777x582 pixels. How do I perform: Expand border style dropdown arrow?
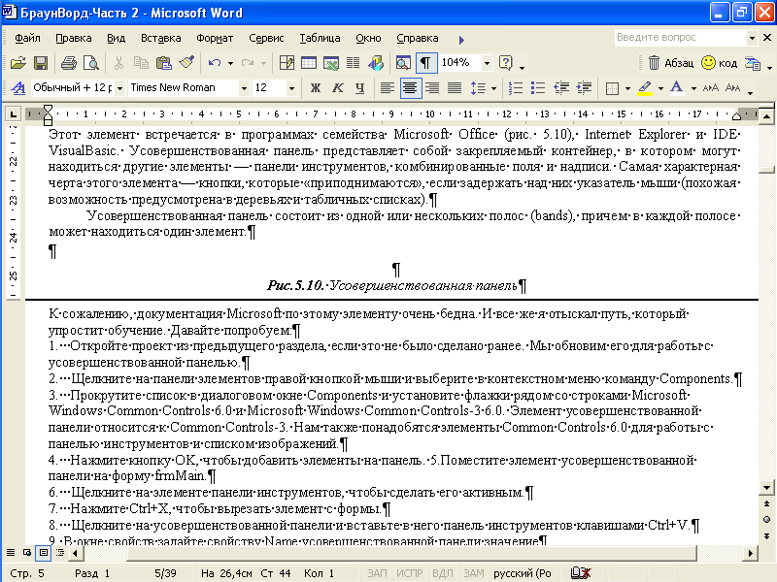click(627, 88)
